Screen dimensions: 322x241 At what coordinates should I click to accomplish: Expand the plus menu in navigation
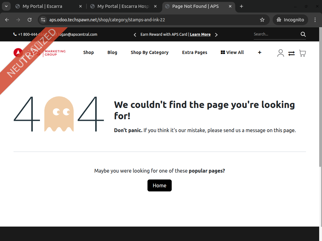point(259,52)
